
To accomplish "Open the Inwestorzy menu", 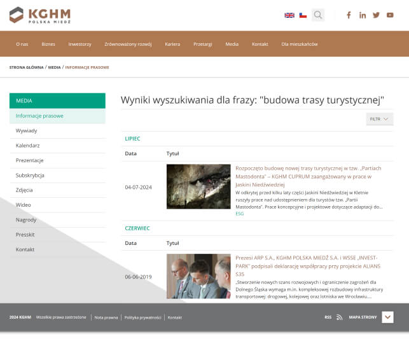I will point(80,44).
